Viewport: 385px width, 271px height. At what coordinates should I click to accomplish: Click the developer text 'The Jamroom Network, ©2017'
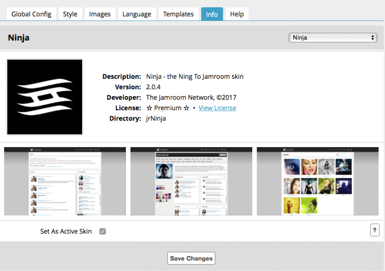[191, 98]
